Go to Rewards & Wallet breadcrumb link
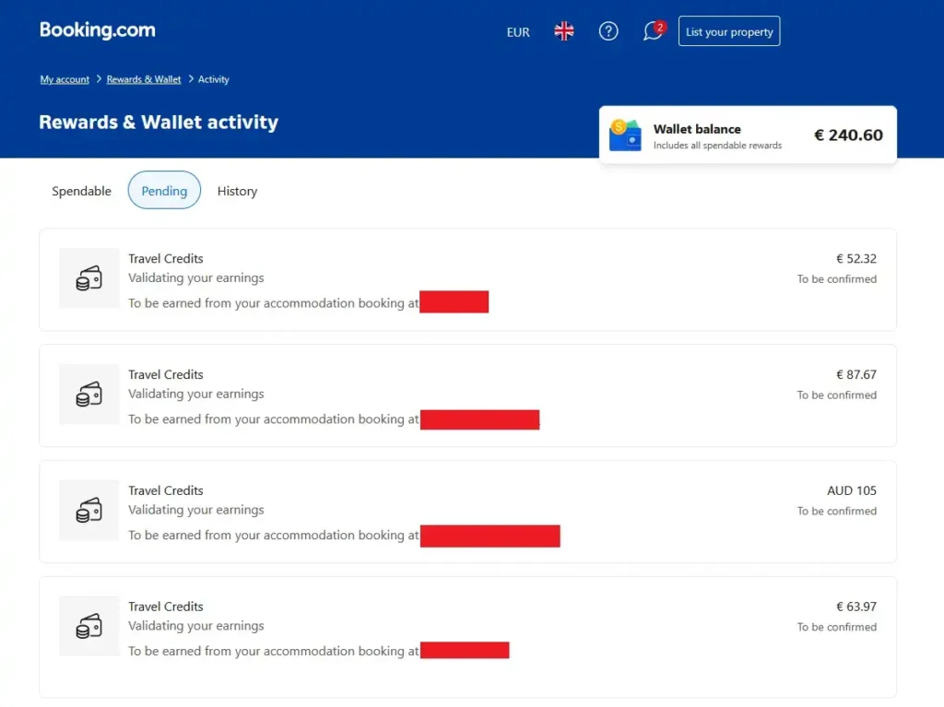 click(143, 79)
